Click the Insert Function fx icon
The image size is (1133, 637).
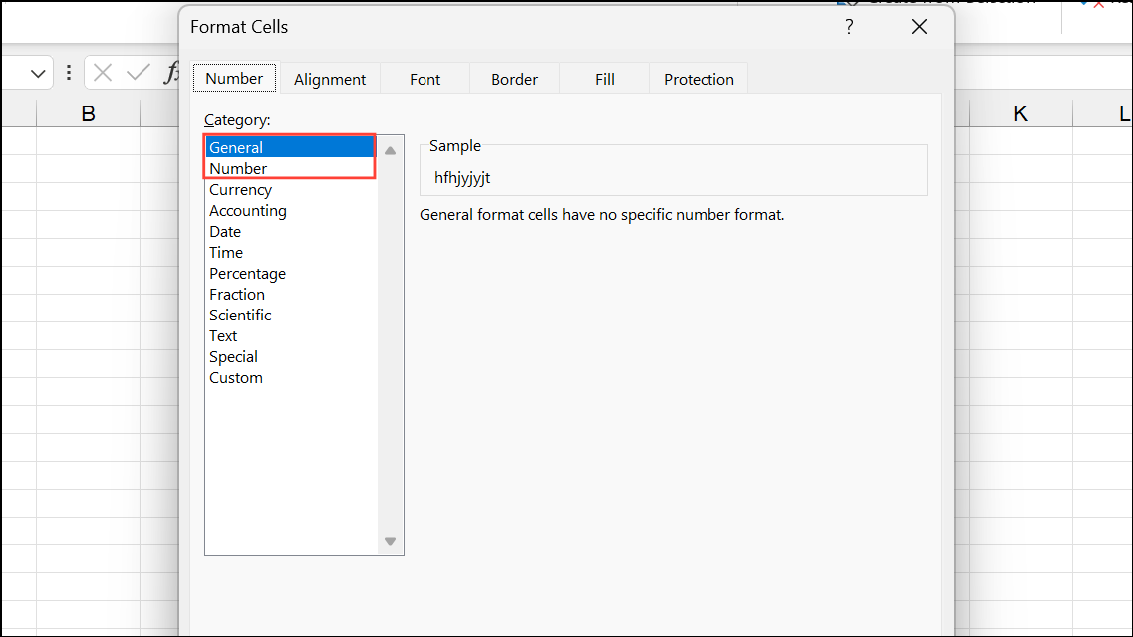pyautogui.click(x=171, y=72)
